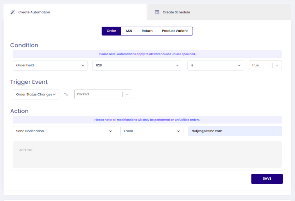The height and width of the screenshot is (201, 295).
Task: Click the chevron on True value selector
Action: 277,65
